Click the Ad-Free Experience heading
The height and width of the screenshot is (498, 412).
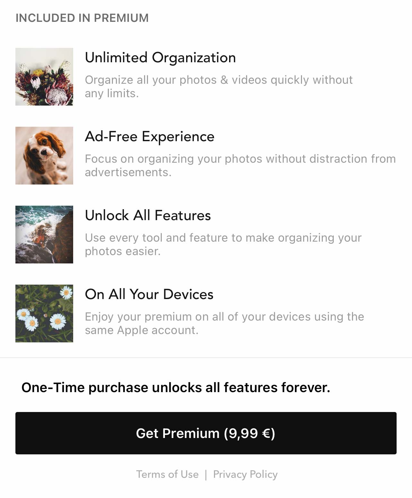tap(150, 137)
